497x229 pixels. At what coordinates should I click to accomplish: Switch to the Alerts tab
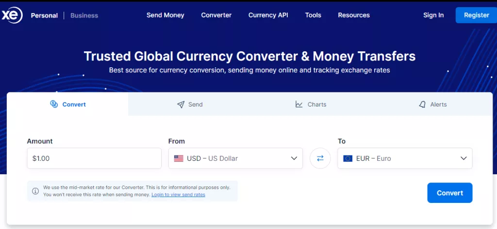(x=432, y=104)
